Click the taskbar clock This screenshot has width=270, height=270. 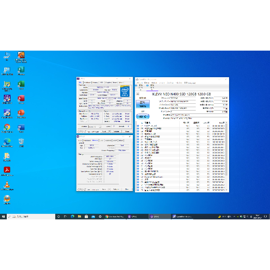[x=258, y=216]
